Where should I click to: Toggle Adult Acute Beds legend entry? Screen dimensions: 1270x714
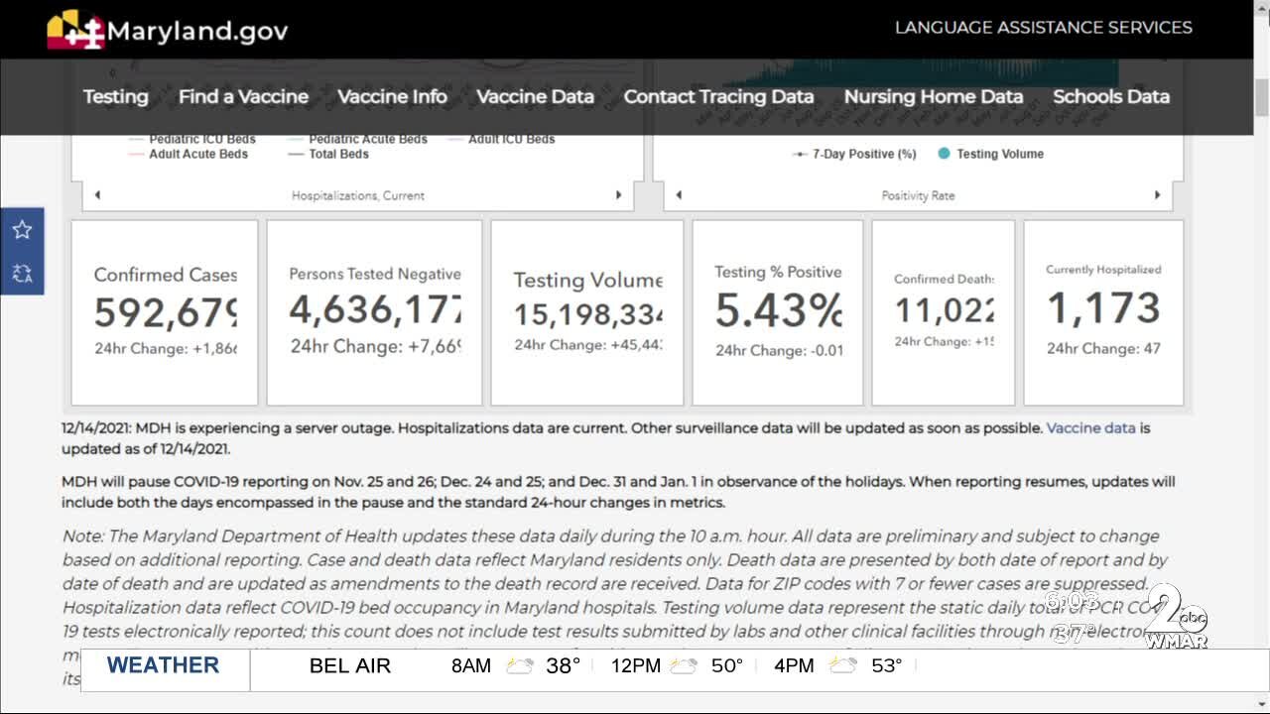(189, 154)
